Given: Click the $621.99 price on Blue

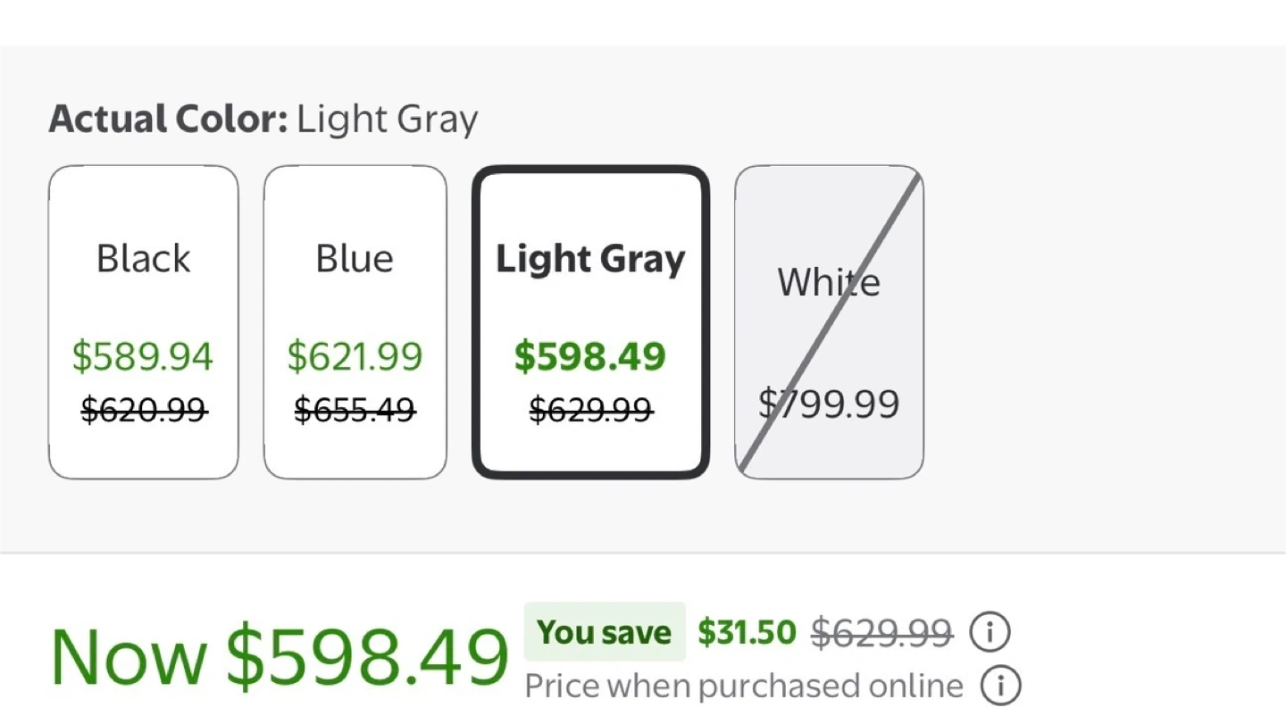Looking at the screenshot, I should tap(355, 356).
